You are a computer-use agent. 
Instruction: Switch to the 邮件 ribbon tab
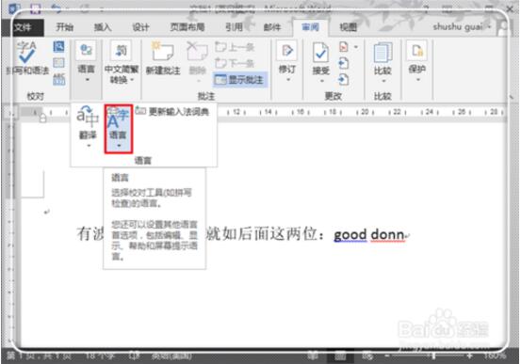tap(272, 27)
